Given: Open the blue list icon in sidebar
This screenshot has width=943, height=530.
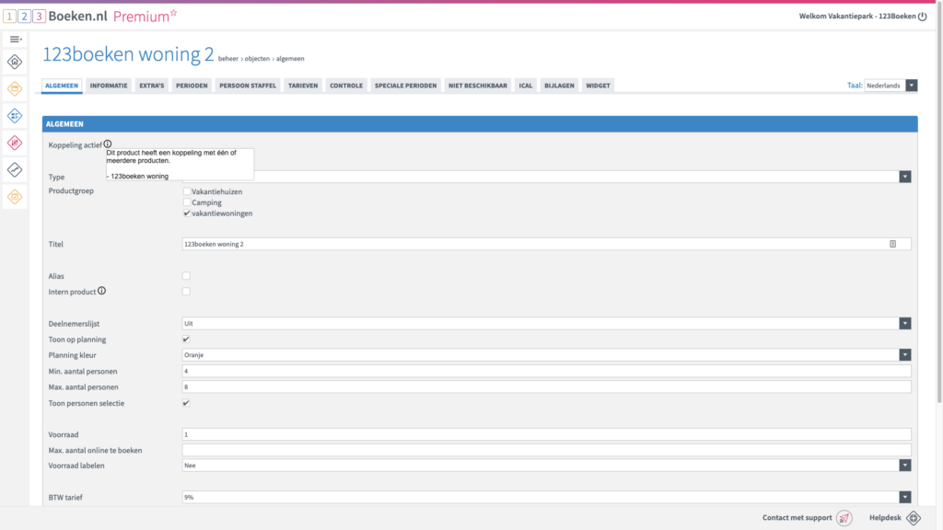Looking at the screenshot, I should 15,116.
